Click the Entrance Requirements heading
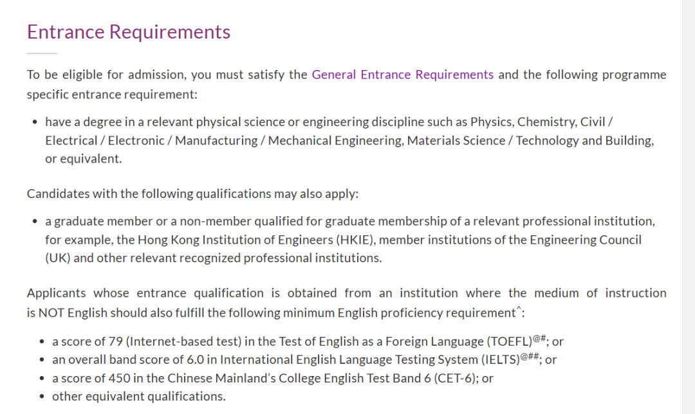Image resolution: width=695 pixels, height=414 pixels. point(128,32)
